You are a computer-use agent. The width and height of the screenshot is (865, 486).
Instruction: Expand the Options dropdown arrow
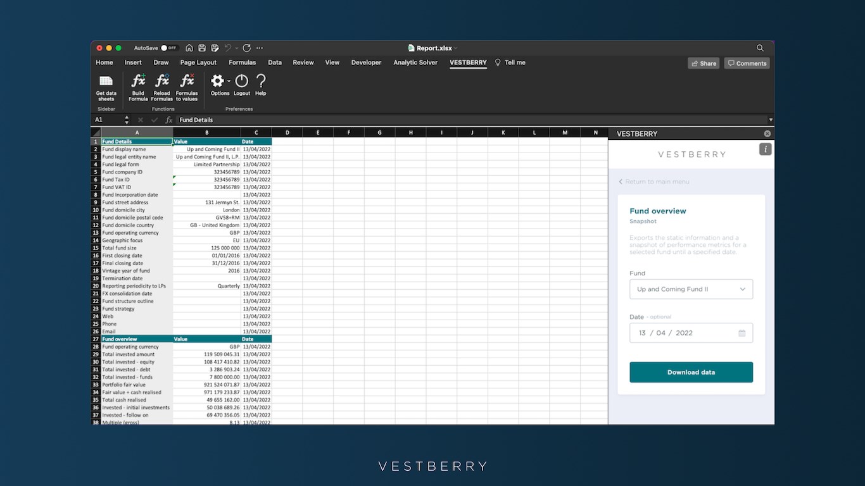pos(229,81)
